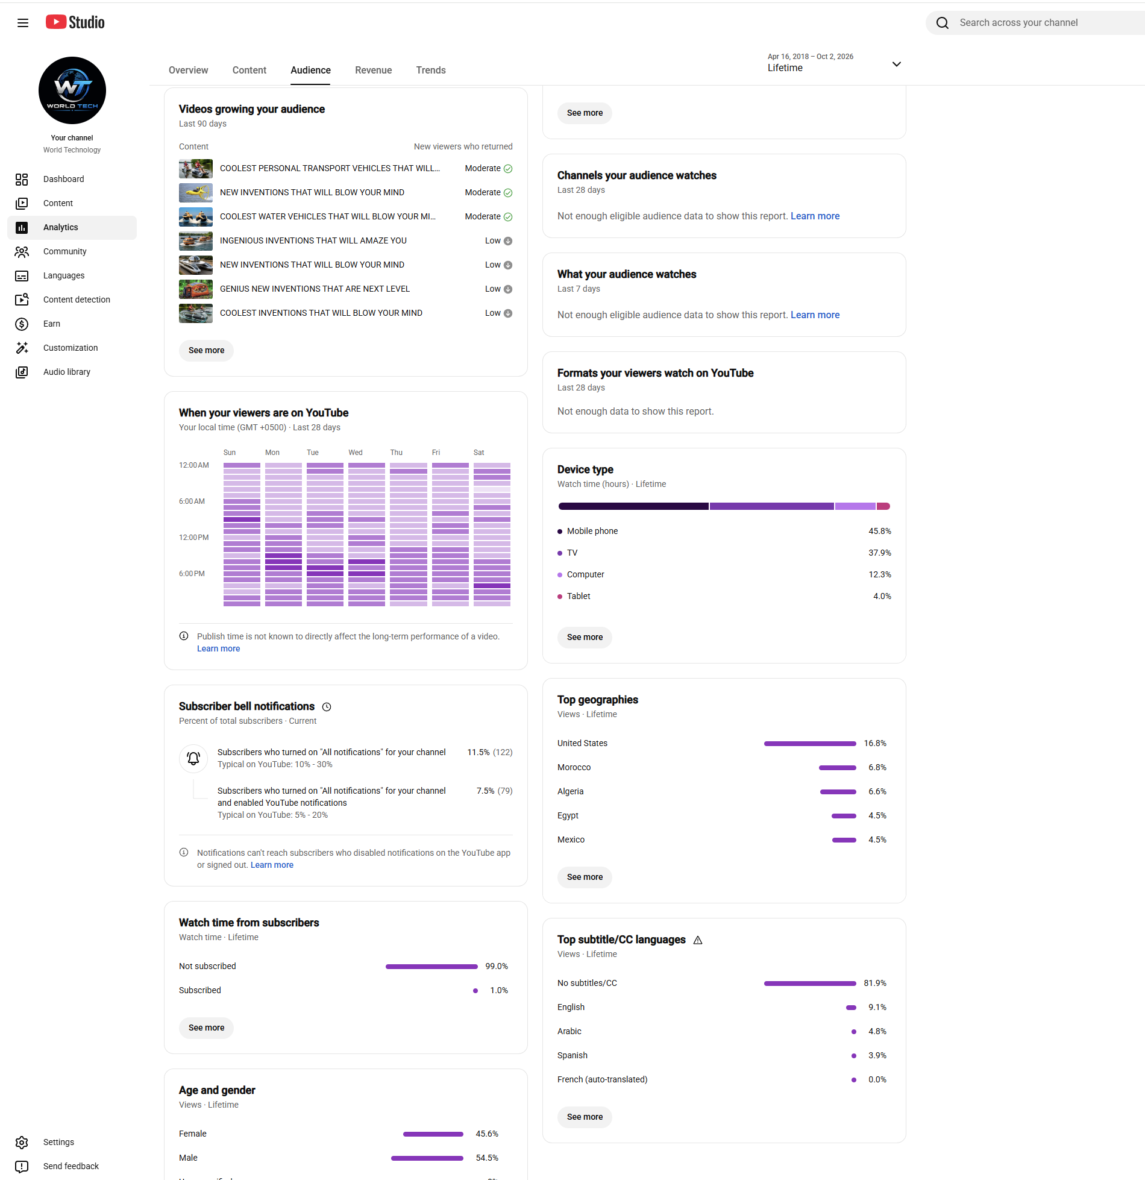Click the Computer segment of the device bar
This screenshot has height=1180, width=1145.
(x=855, y=506)
